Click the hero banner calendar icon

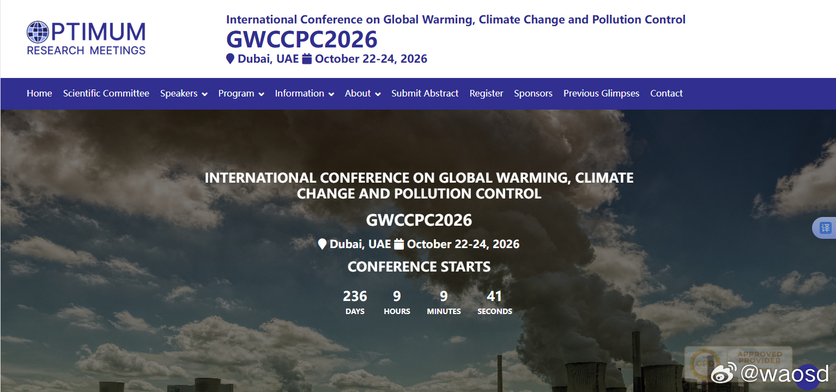tap(399, 244)
